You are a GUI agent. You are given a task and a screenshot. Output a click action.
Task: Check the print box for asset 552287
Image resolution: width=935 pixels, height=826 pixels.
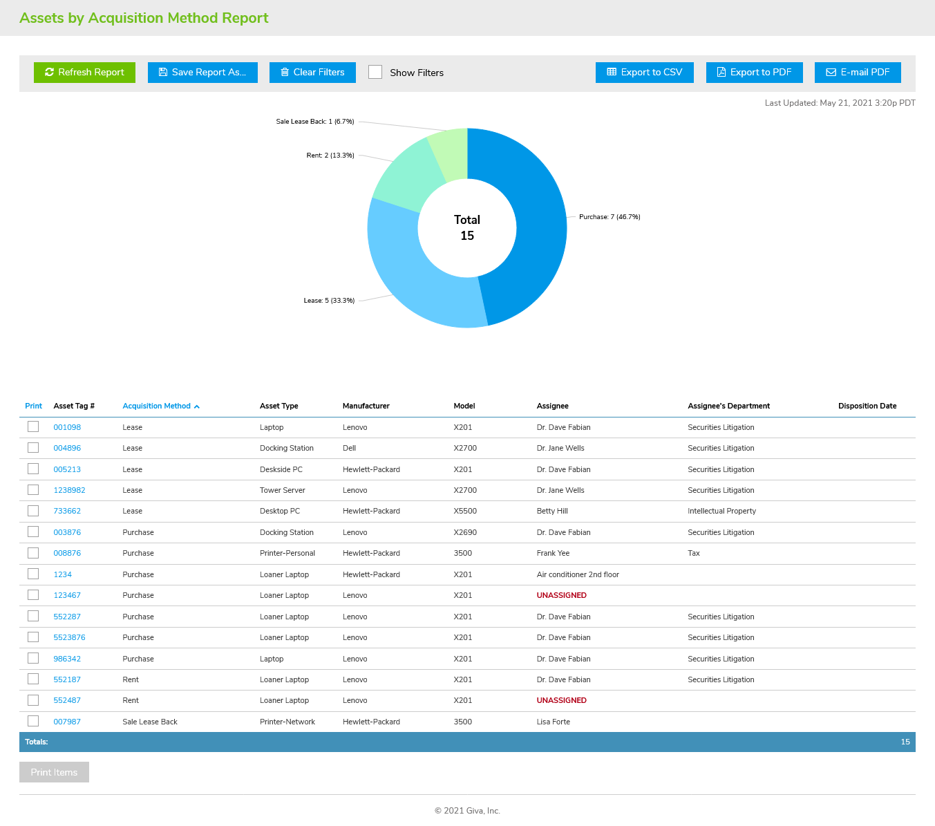32,616
